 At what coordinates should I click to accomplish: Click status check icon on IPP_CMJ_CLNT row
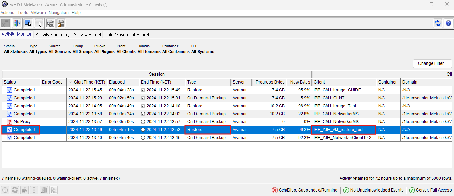coord(10,98)
